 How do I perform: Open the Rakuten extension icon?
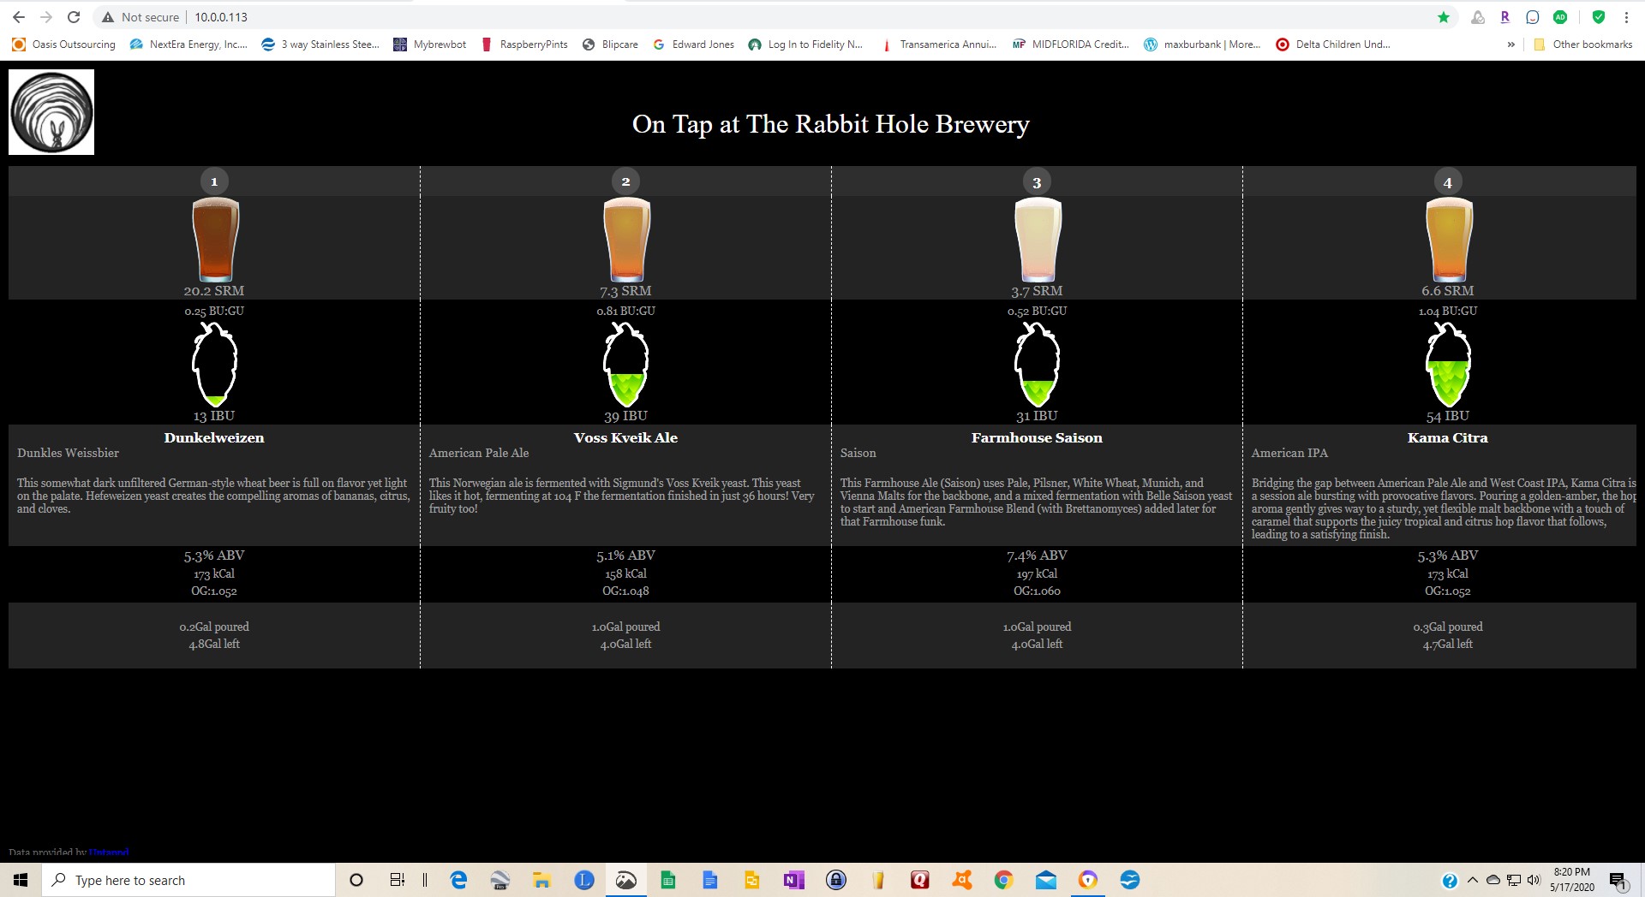coord(1504,17)
